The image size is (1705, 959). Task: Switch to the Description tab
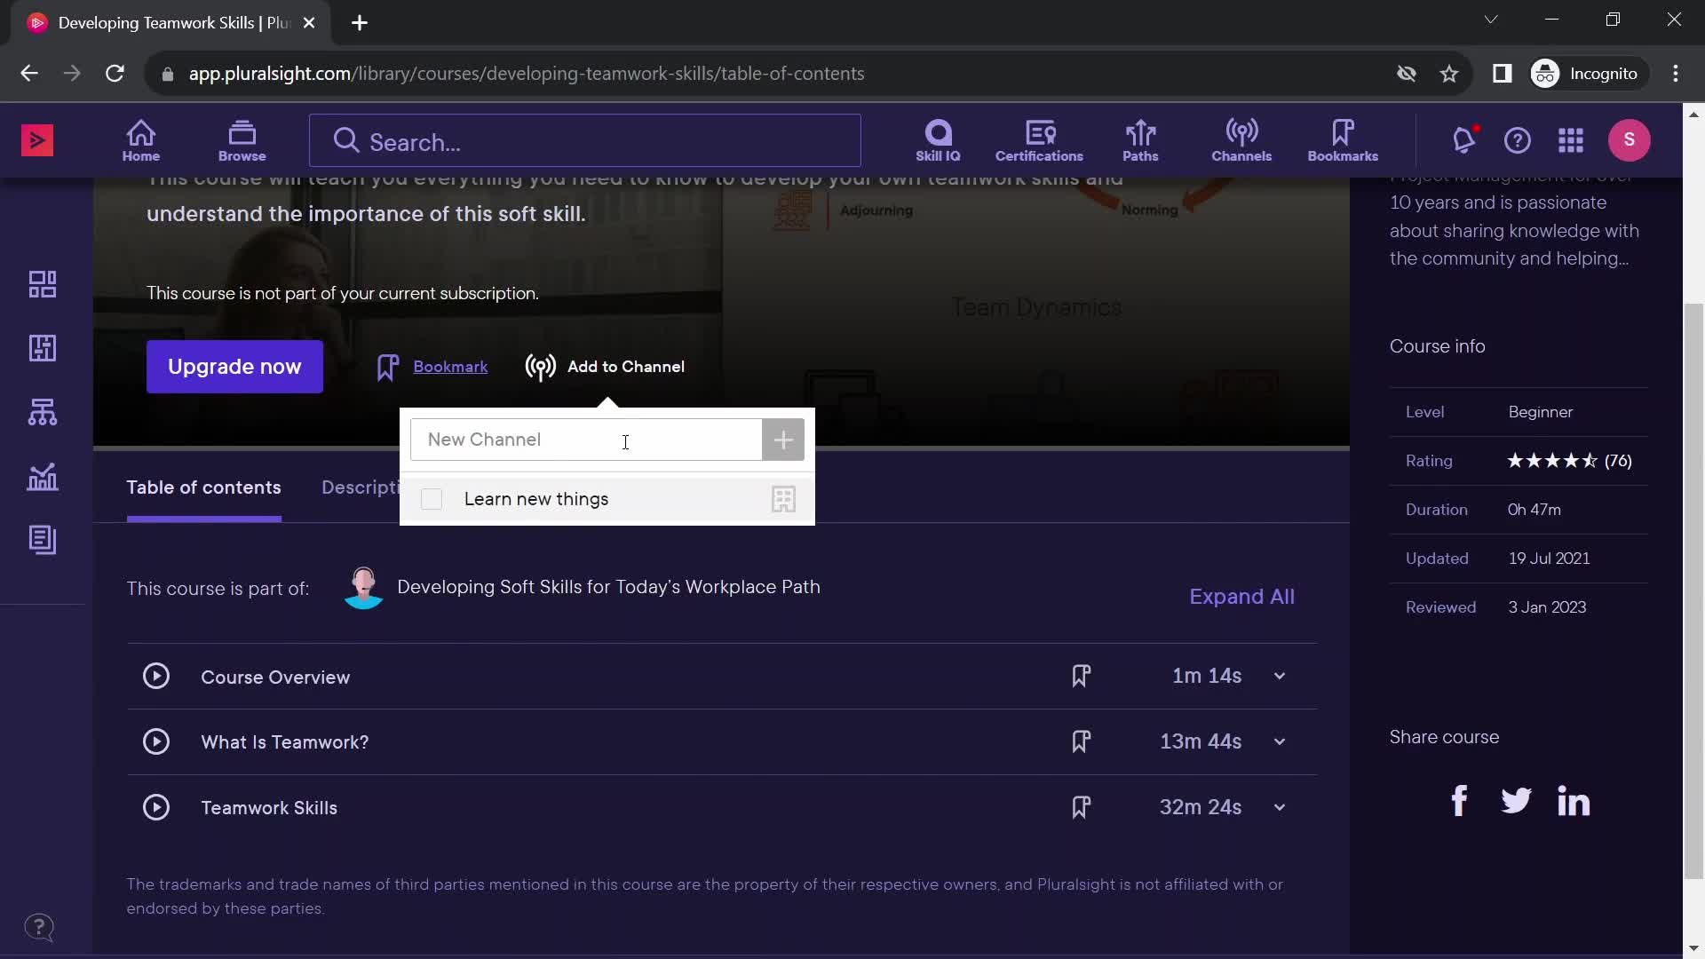point(361,487)
